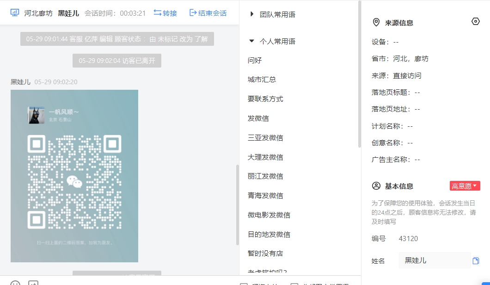This screenshot has width=490, height=285.
Task: Click the chat message list scrollbar
Action: 238,205
